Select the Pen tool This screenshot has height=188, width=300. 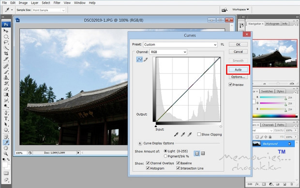click(6, 113)
